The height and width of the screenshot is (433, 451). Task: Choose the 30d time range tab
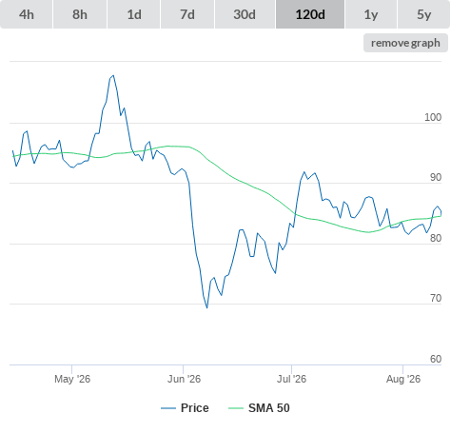(245, 14)
